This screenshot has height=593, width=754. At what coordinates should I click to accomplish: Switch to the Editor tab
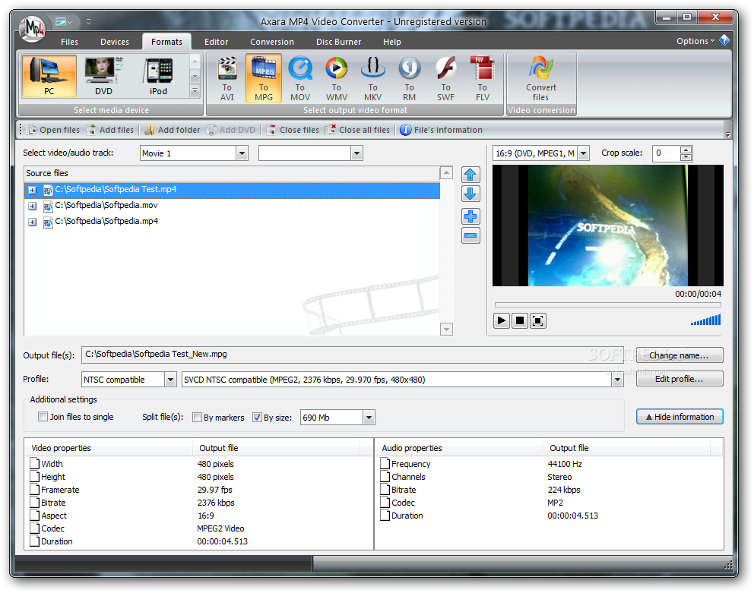pyautogui.click(x=217, y=42)
